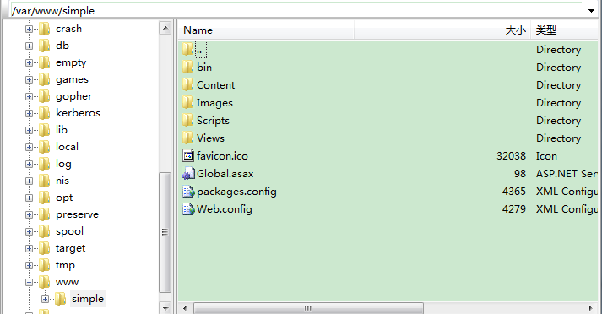Expand the lib folder node
This screenshot has height=314, width=602.
pyautogui.click(x=29, y=130)
